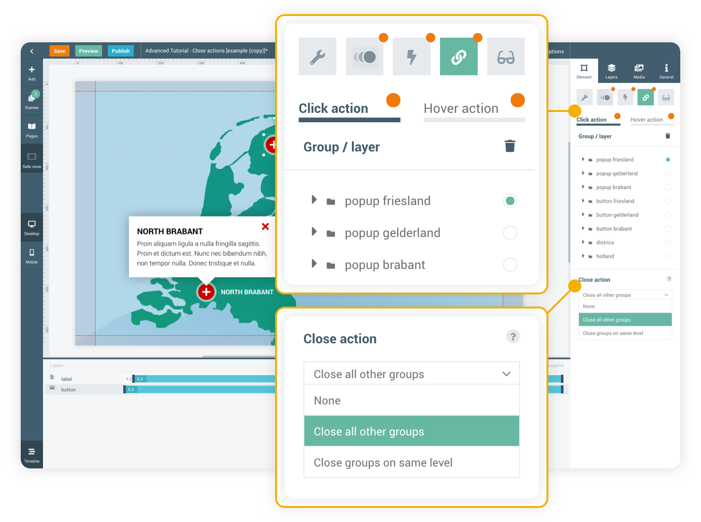Click the Add icon in left sidebar
The height and width of the screenshot is (522, 701).
pyautogui.click(x=32, y=72)
